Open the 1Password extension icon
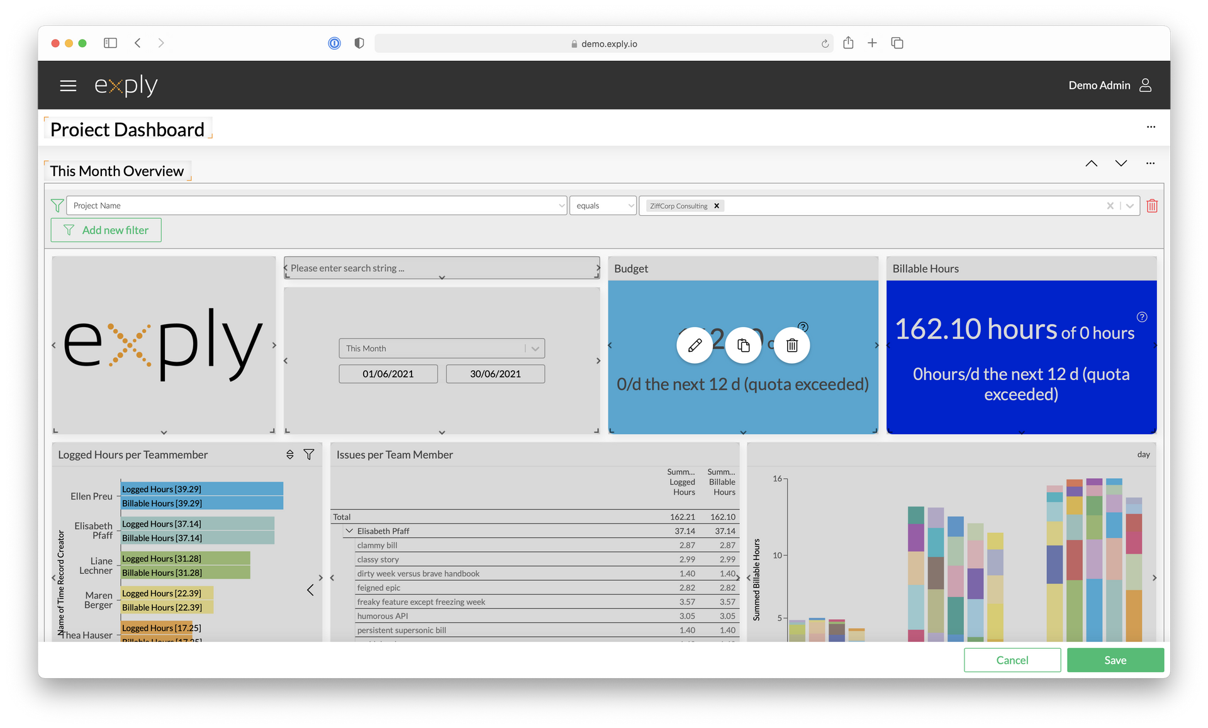This screenshot has width=1208, height=728. [335, 43]
